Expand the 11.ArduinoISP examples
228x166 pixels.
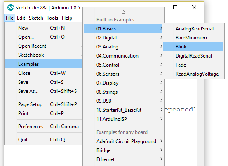tap(123, 119)
